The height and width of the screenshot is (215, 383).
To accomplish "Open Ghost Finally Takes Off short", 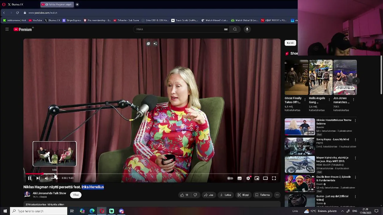I will pos(296,77).
